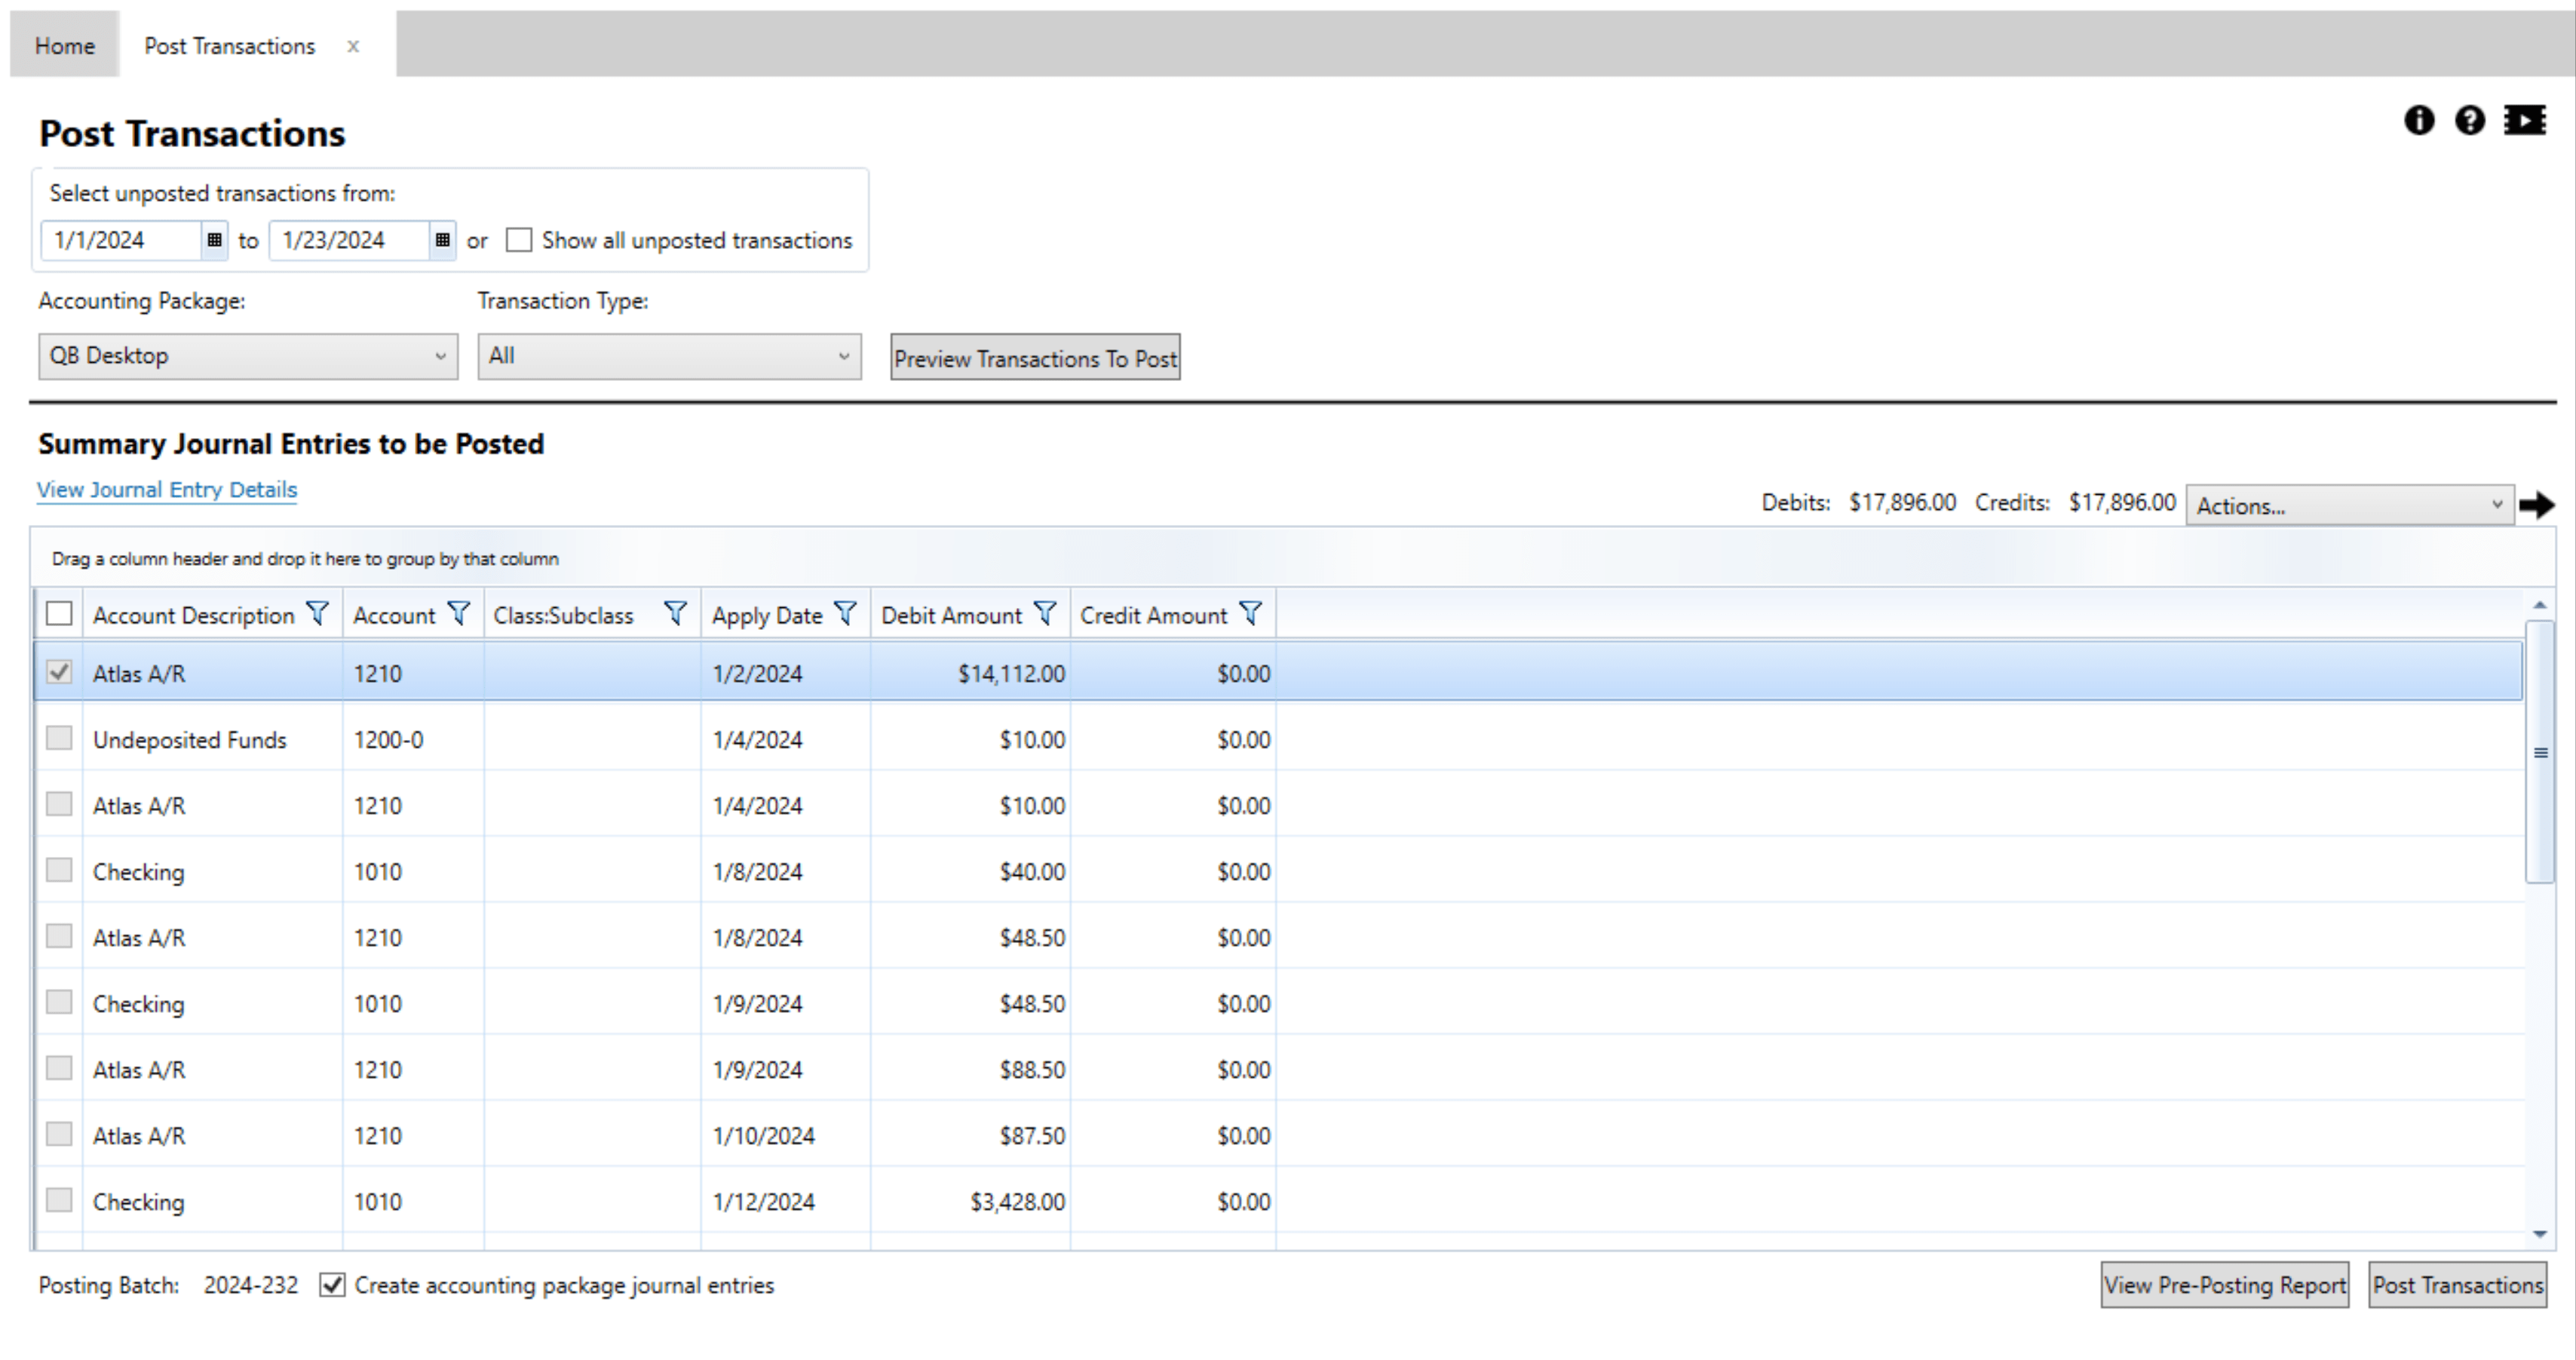2576x1360 pixels.
Task: Click Preview Transactions To Post button
Action: tap(1034, 358)
